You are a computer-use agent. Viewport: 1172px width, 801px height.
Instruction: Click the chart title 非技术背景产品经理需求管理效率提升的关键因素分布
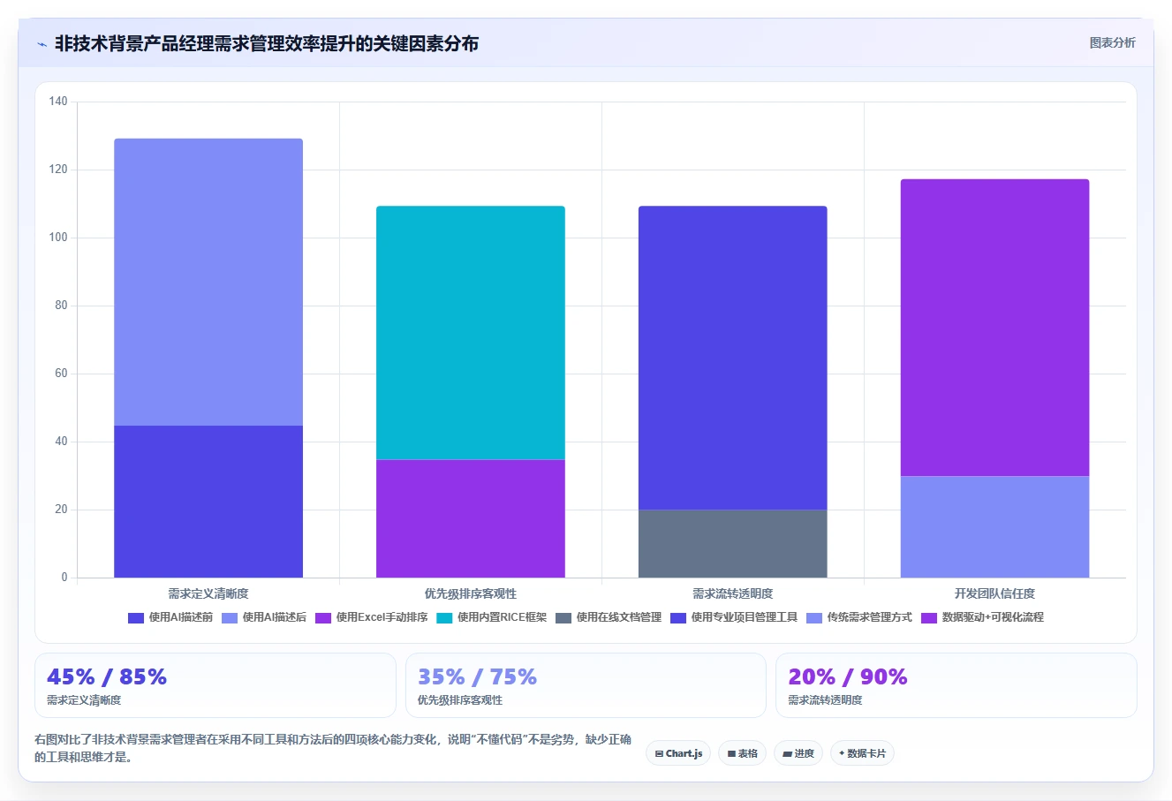[267, 43]
